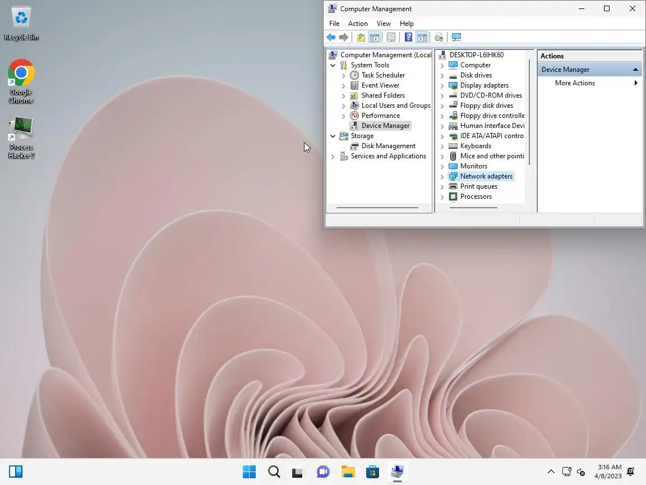Select Disk Management in the tree

pos(389,146)
